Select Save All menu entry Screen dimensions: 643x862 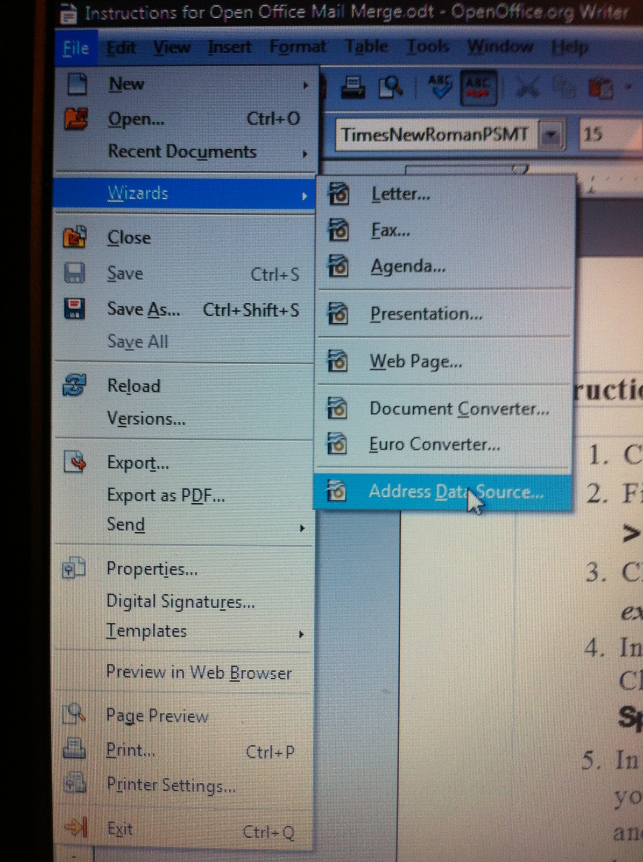click(x=138, y=342)
